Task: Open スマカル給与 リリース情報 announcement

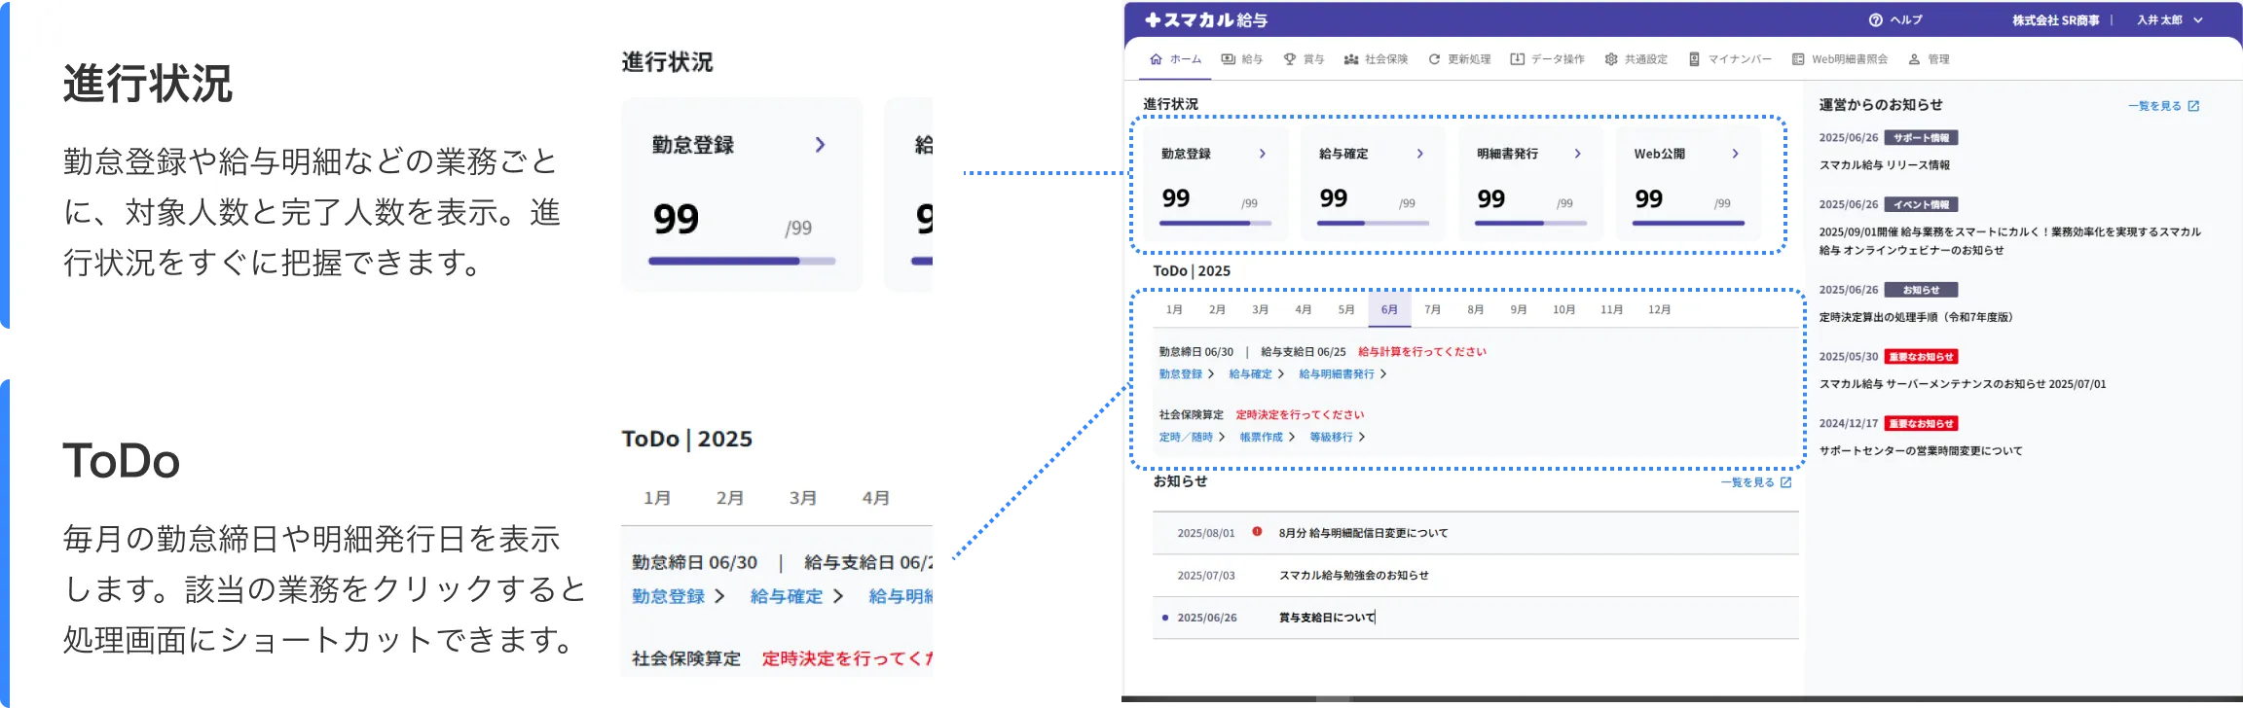Action: tap(1884, 165)
